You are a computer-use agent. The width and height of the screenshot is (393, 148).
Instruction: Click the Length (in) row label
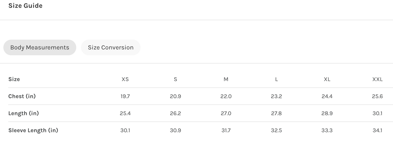[x=24, y=113]
